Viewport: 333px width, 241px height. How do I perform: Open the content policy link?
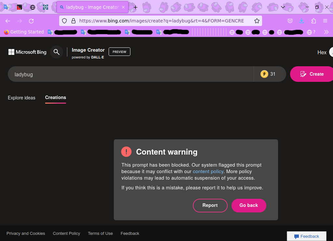coord(208,171)
